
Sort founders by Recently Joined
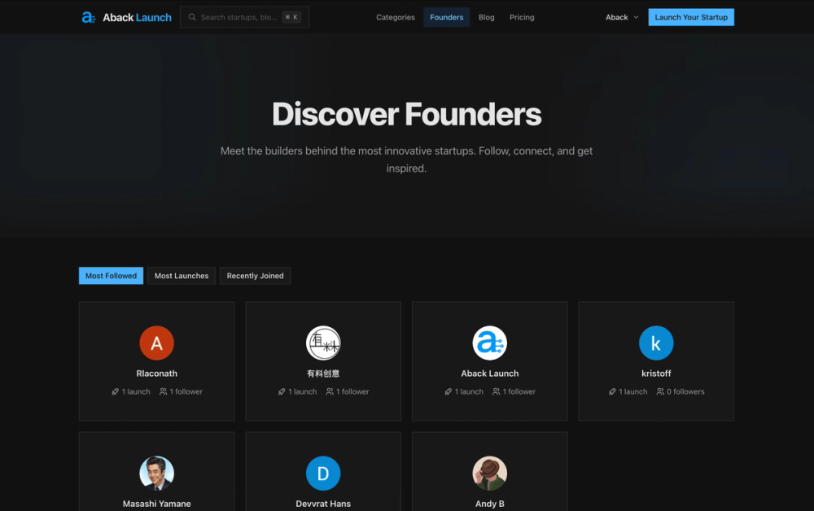tap(255, 276)
